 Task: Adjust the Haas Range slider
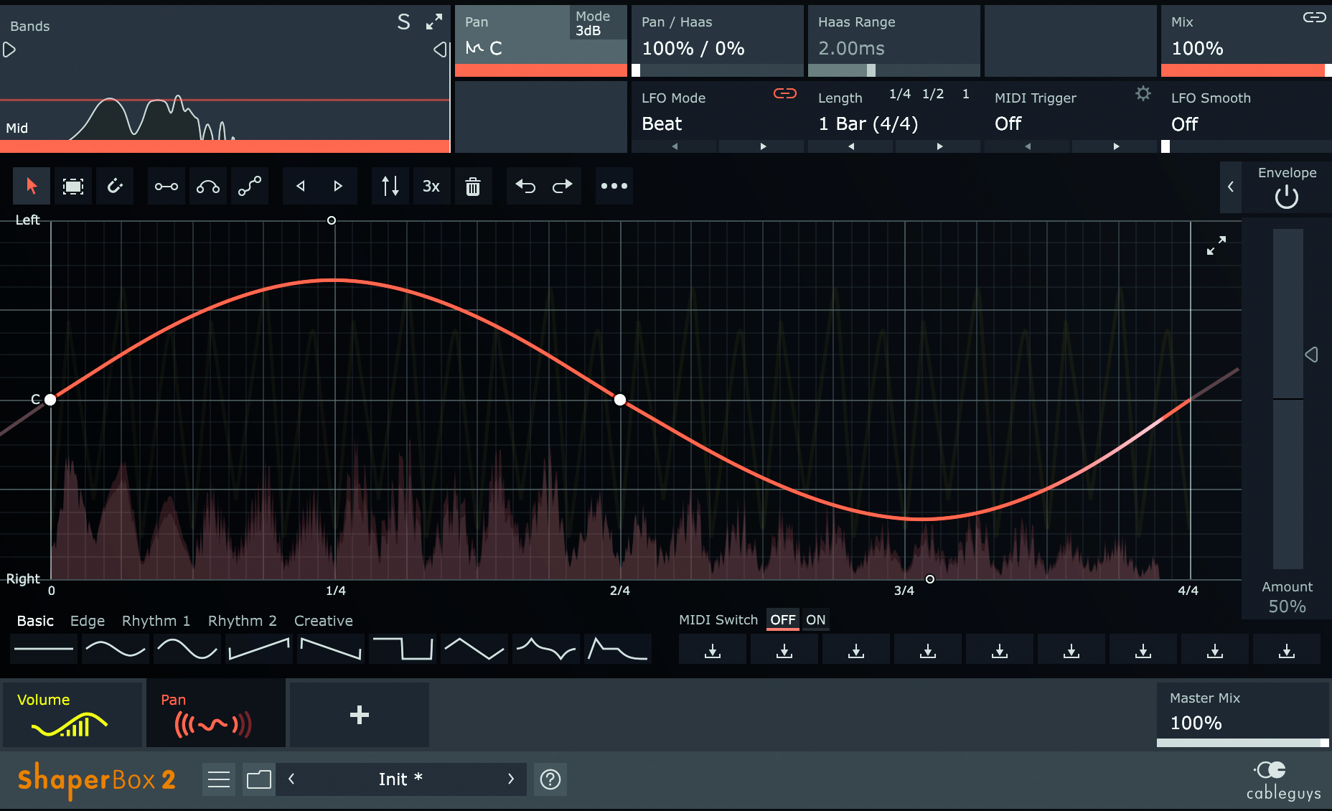click(894, 70)
